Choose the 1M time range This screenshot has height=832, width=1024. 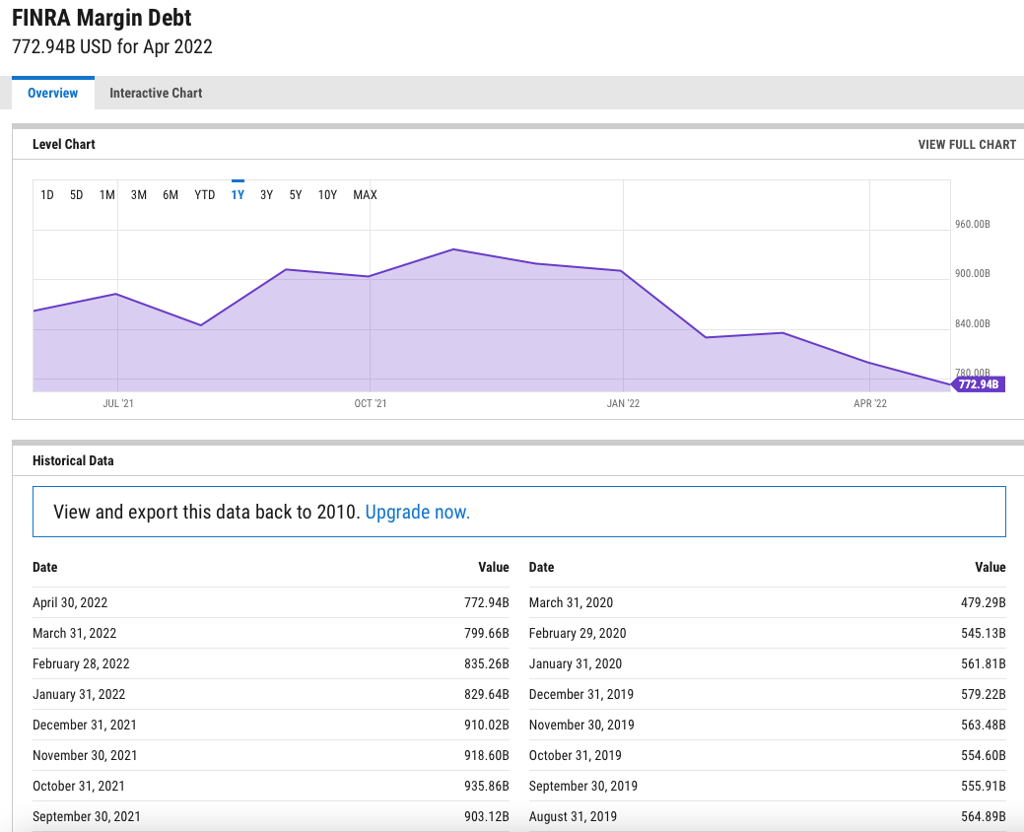106,195
